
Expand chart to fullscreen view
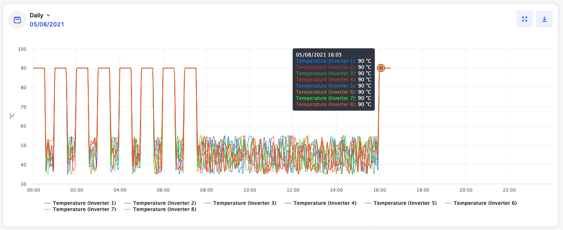(525, 19)
